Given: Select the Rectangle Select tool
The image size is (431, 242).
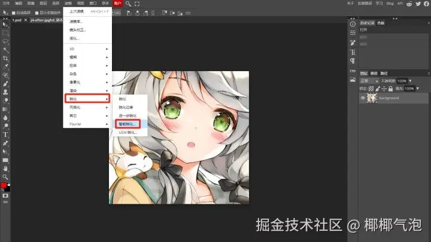Looking at the screenshot, I should point(5,33).
